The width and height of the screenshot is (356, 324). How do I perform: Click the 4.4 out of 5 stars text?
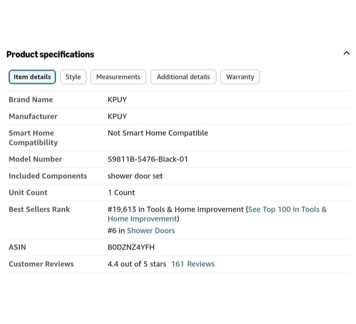pos(137,264)
